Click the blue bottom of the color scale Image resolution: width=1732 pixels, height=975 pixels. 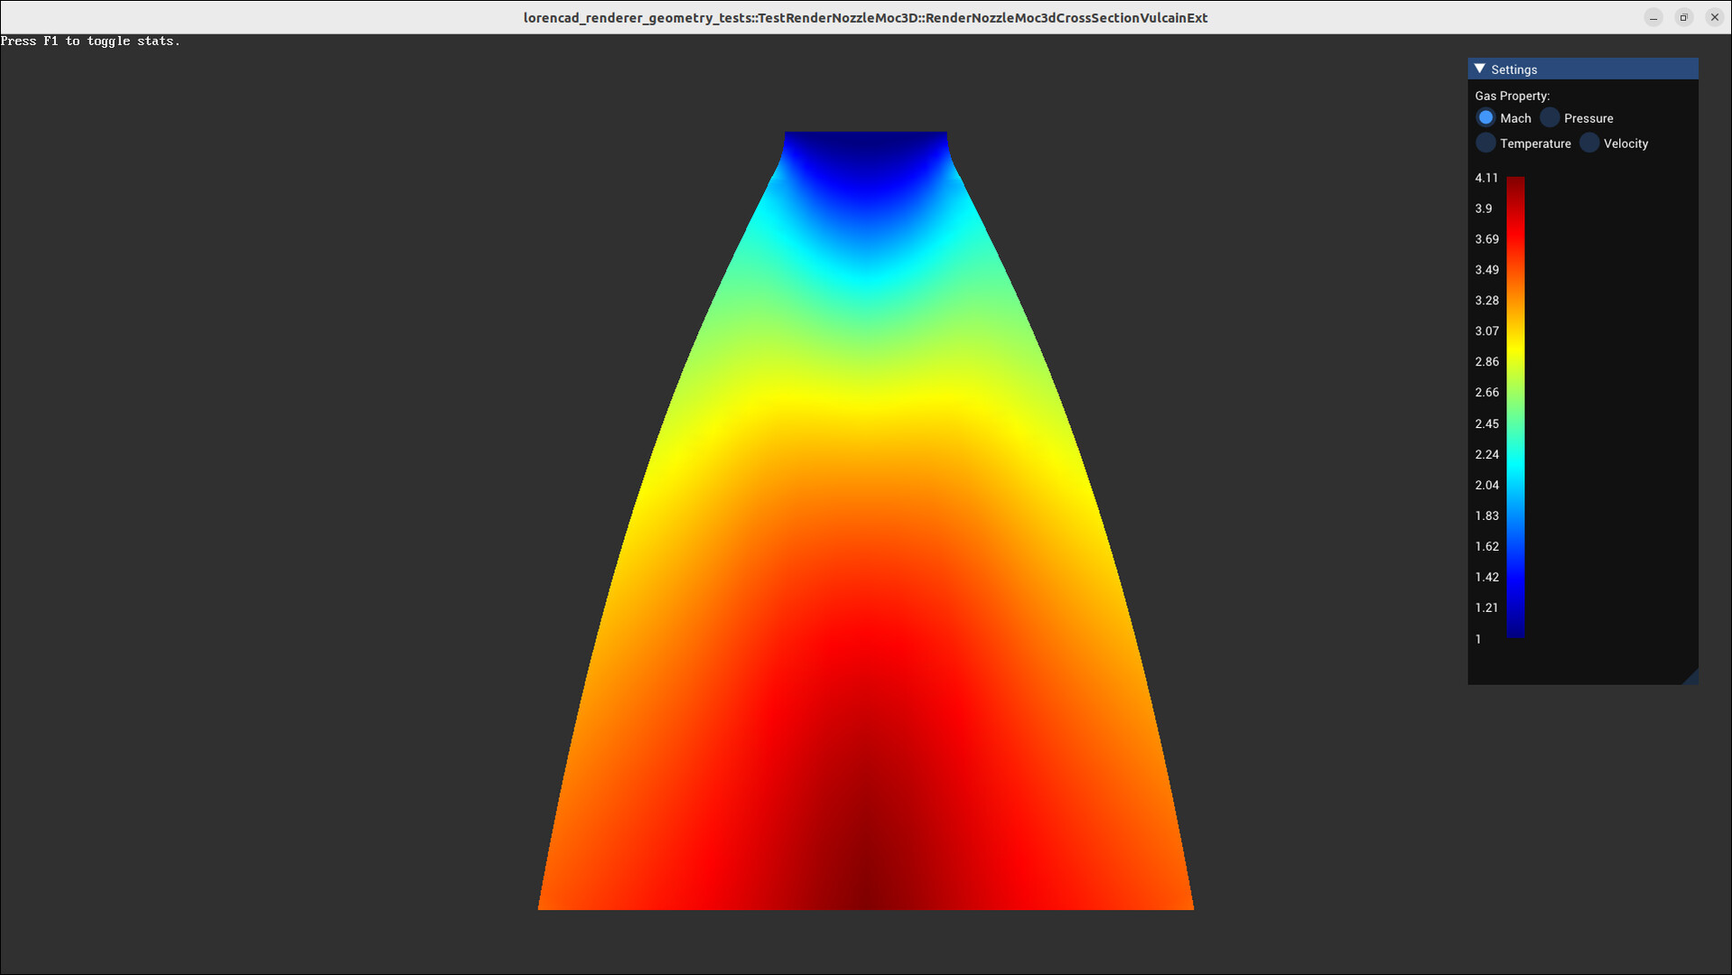pyautogui.click(x=1517, y=632)
